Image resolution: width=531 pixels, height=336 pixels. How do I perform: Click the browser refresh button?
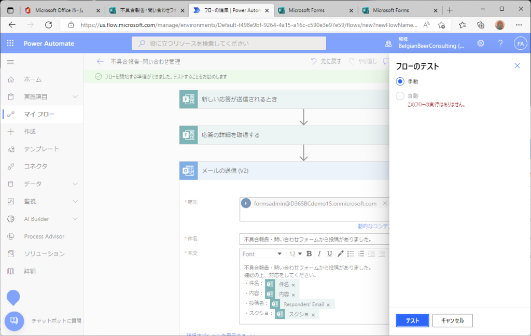48,25
